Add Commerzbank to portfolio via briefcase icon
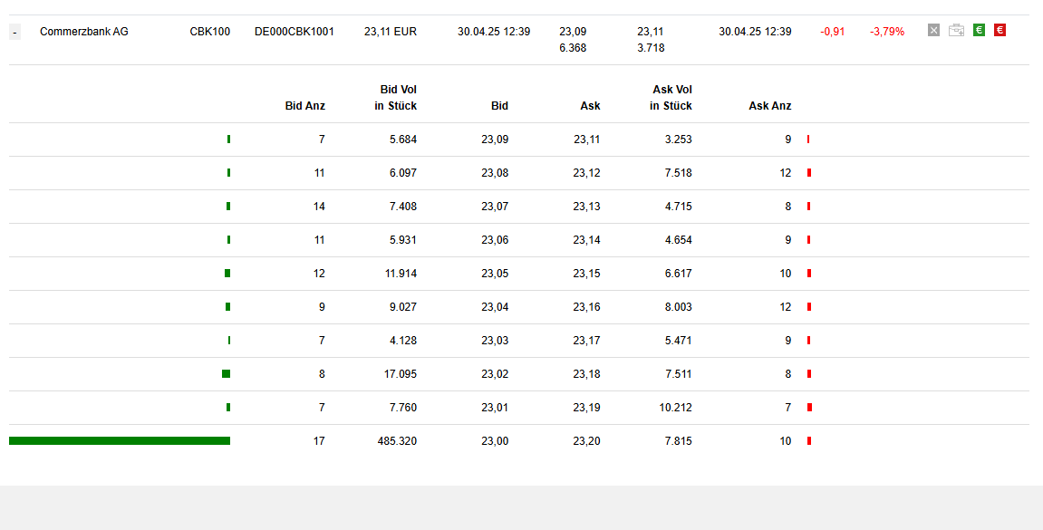The width and height of the screenshot is (1043, 530). tap(956, 30)
